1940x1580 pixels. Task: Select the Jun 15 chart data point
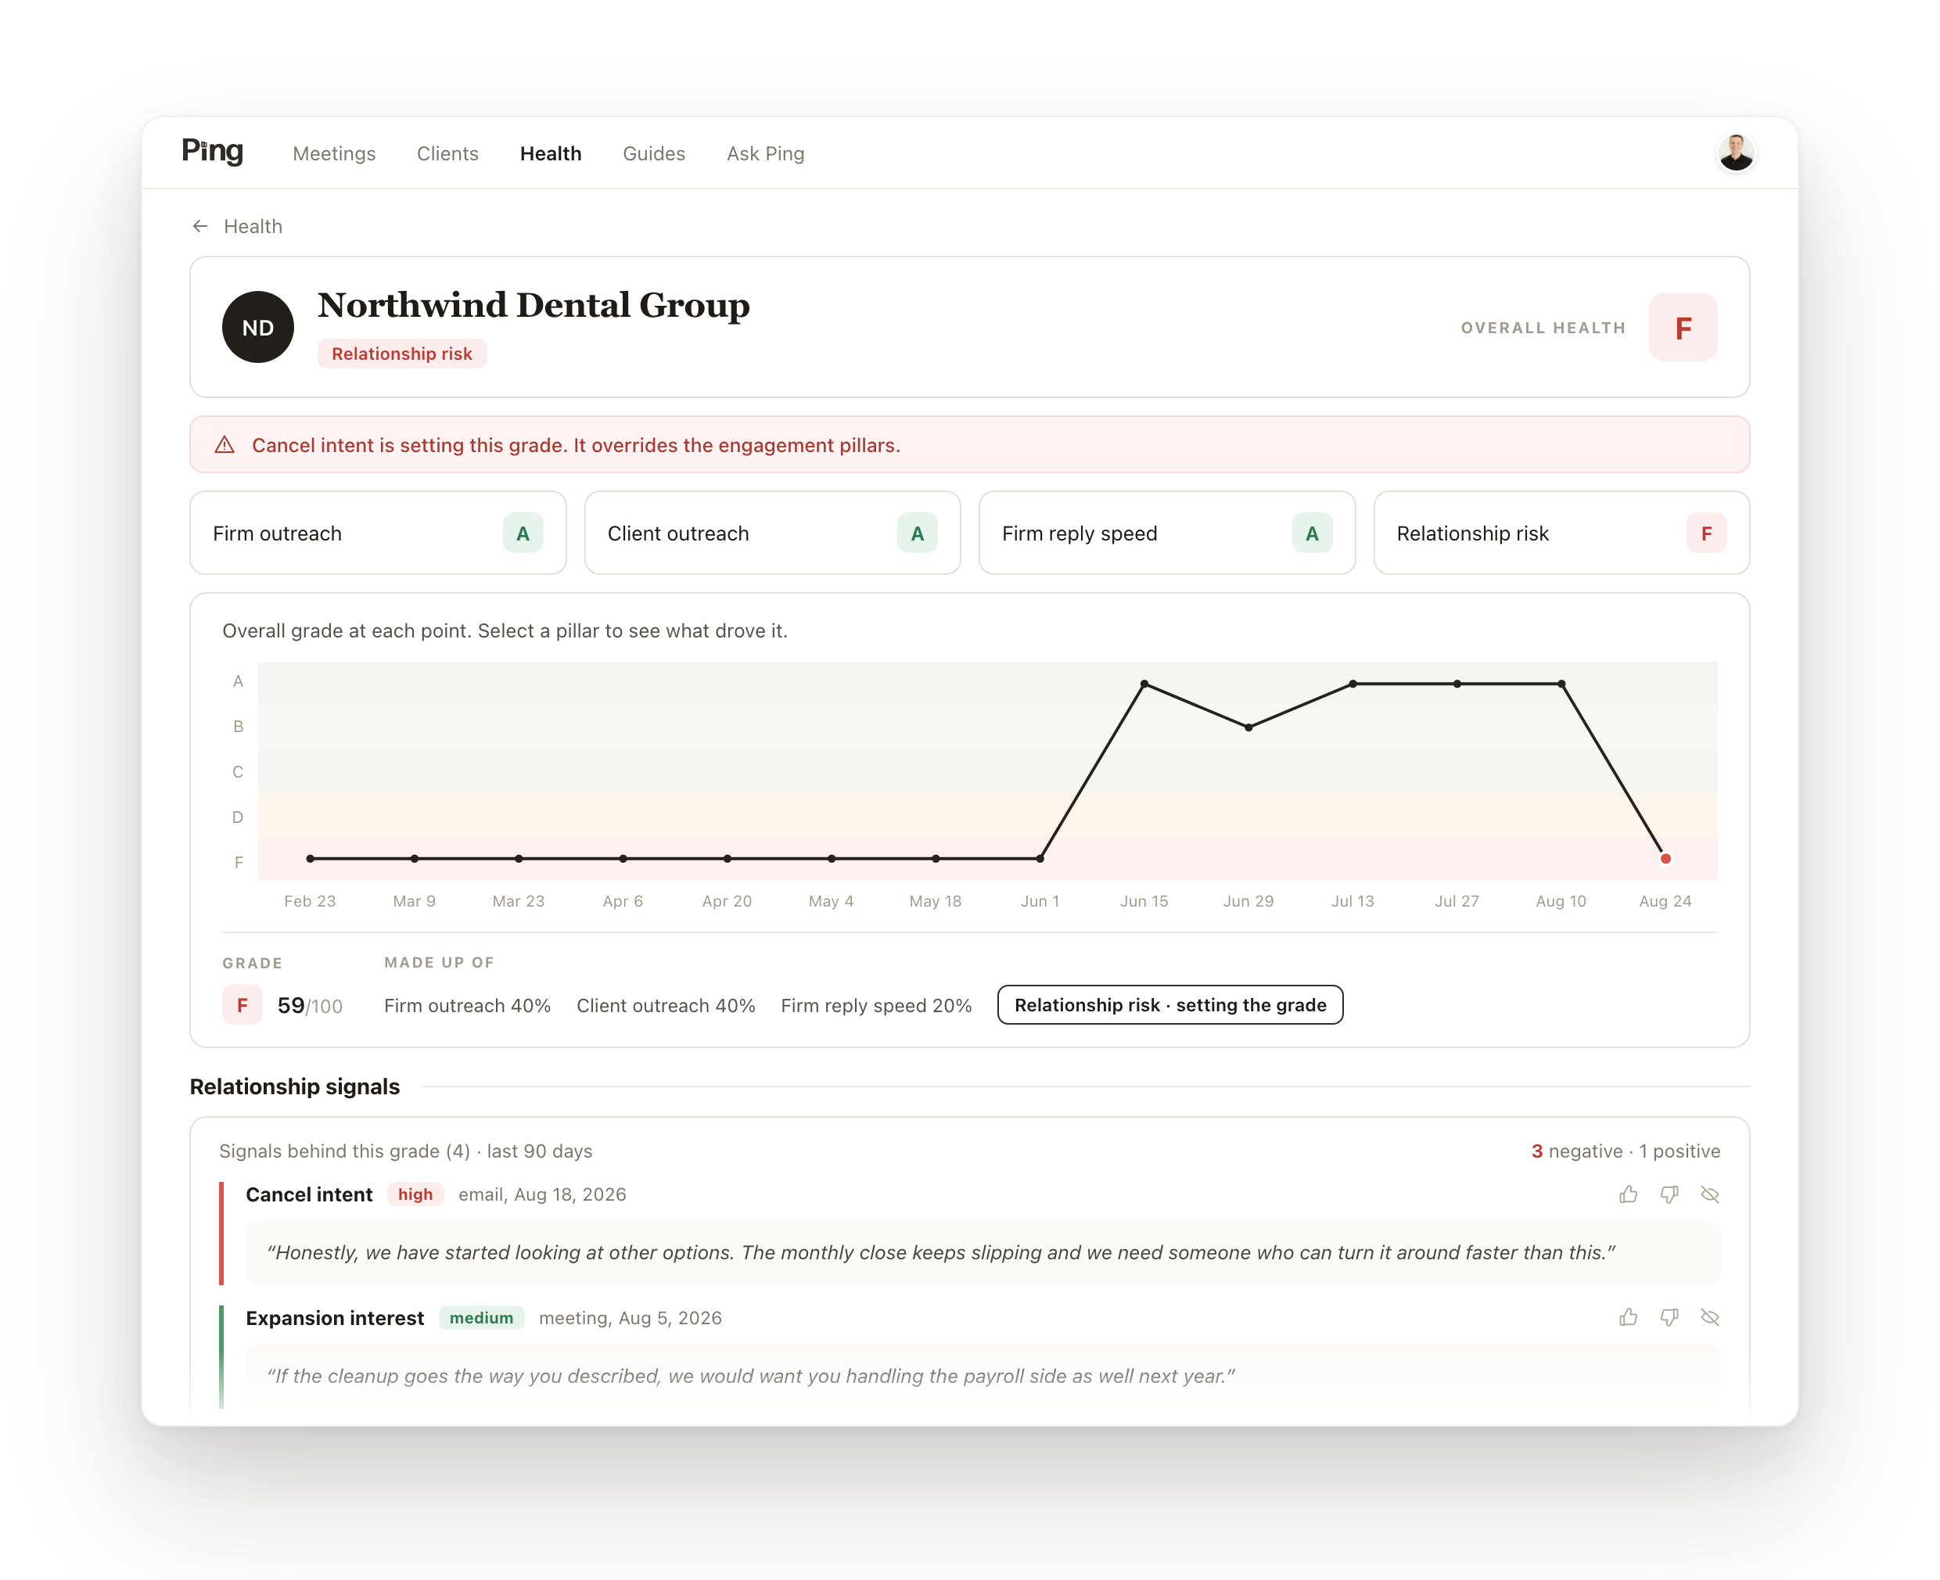pyautogui.click(x=1144, y=684)
